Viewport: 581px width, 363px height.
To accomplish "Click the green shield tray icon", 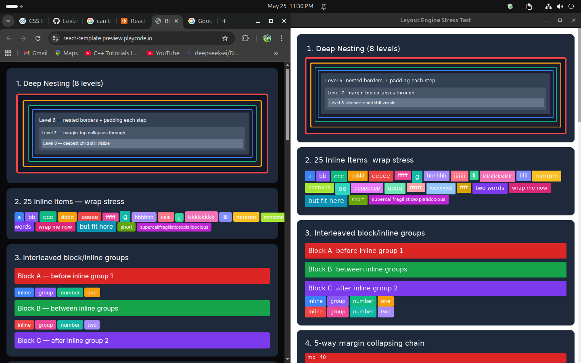I will 510,6.
